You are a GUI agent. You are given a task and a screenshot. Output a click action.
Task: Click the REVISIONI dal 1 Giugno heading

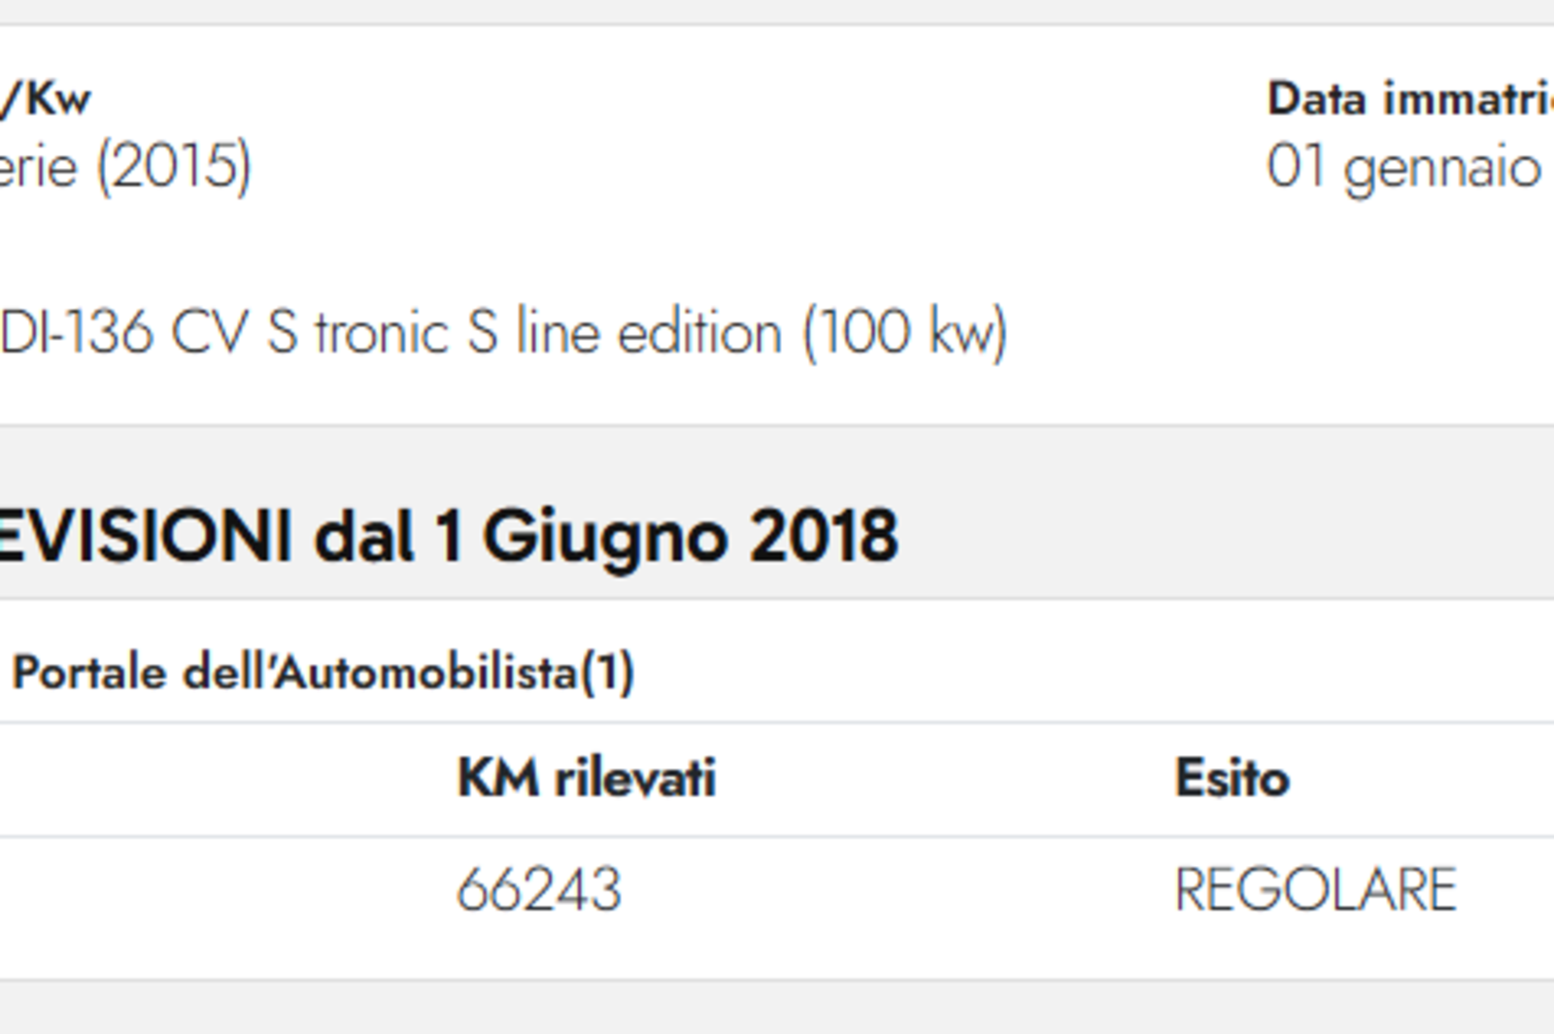click(x=448, y=536)
